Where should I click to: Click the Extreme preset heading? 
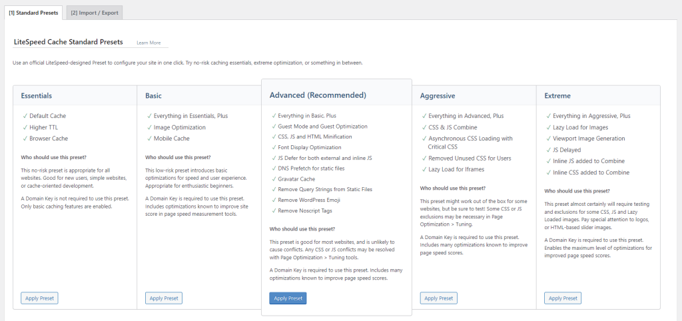[557, 96]
